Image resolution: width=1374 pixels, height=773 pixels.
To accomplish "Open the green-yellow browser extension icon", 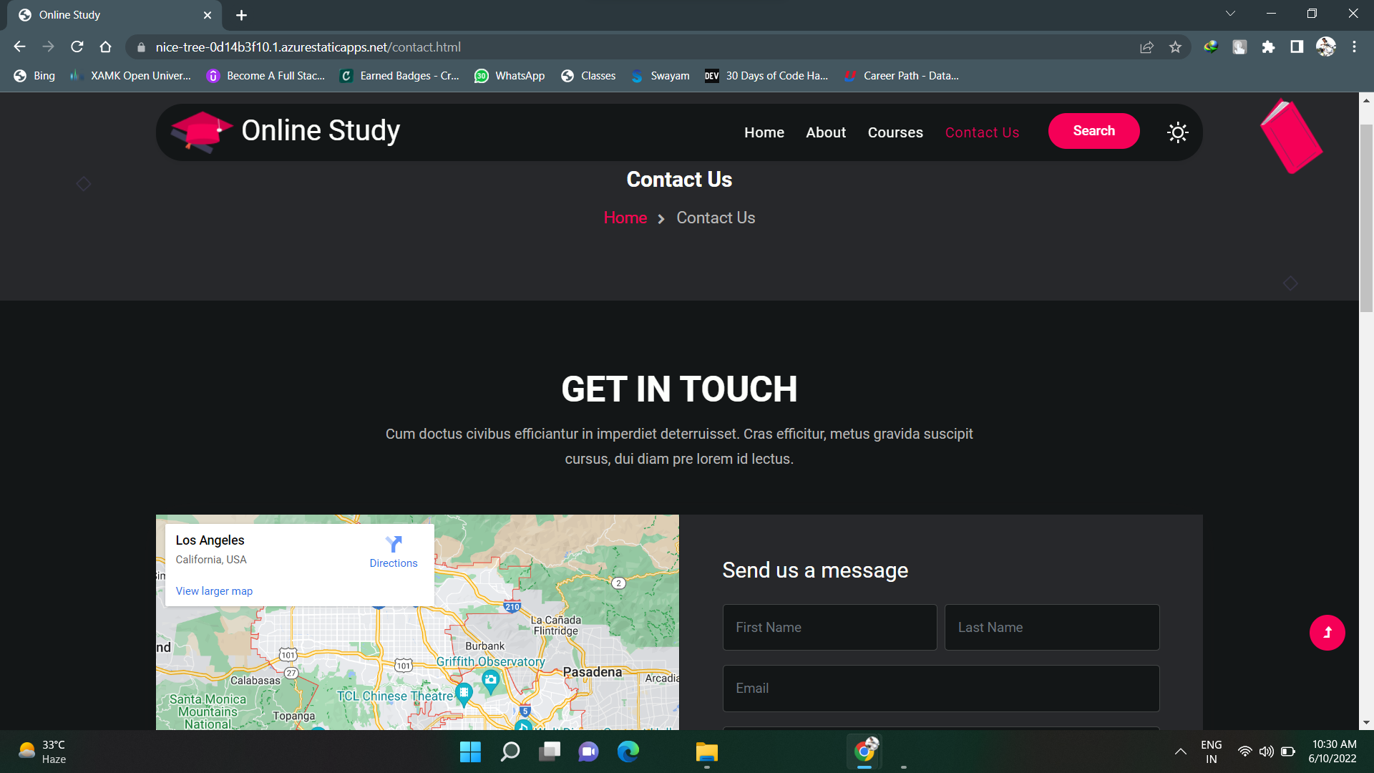I will [1211, 47].
